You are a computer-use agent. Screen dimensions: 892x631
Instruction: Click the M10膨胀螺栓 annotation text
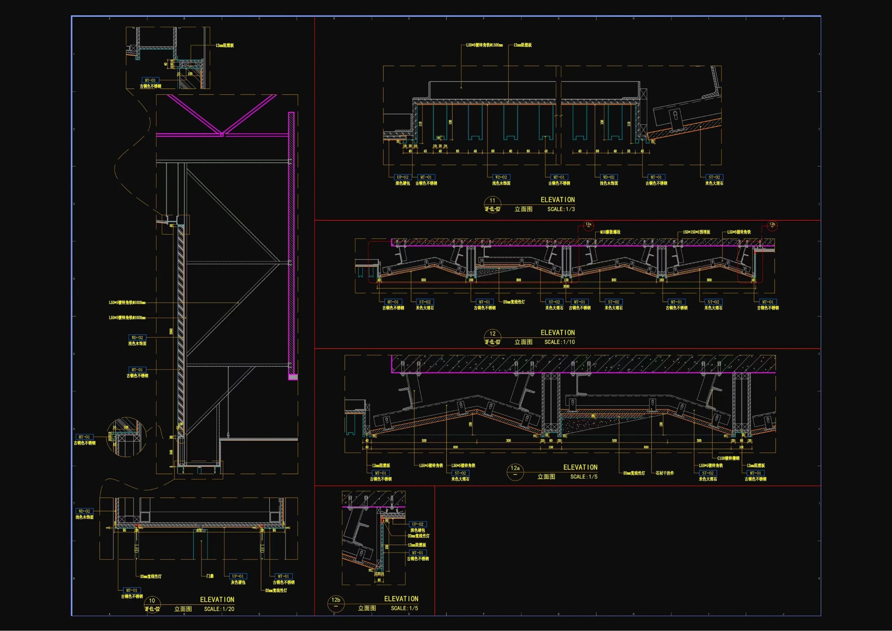point(610,232)
